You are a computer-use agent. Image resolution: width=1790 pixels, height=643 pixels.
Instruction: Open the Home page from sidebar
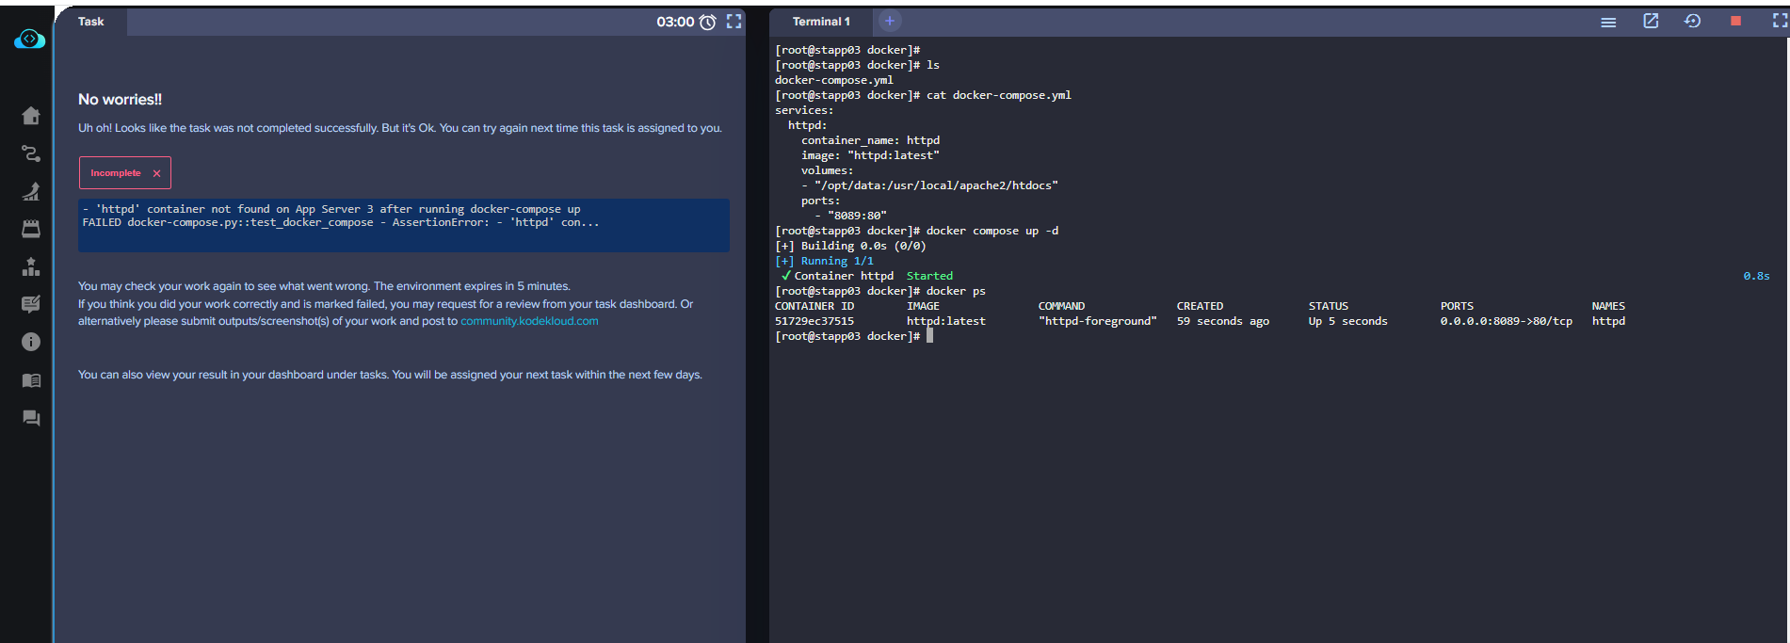31,116
